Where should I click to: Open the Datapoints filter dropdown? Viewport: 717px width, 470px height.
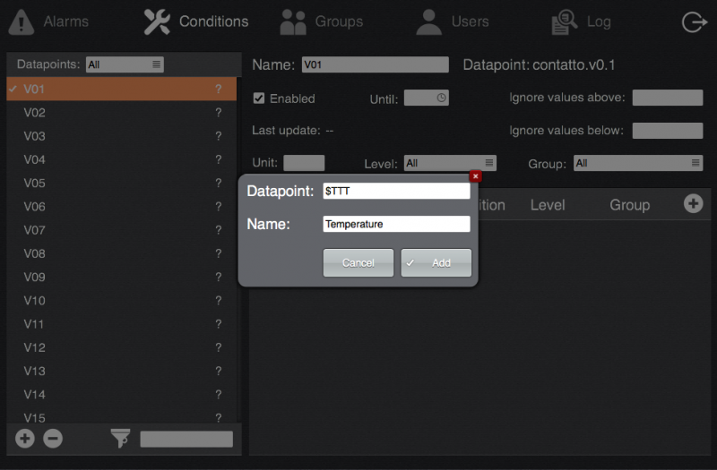click(125, 64)
